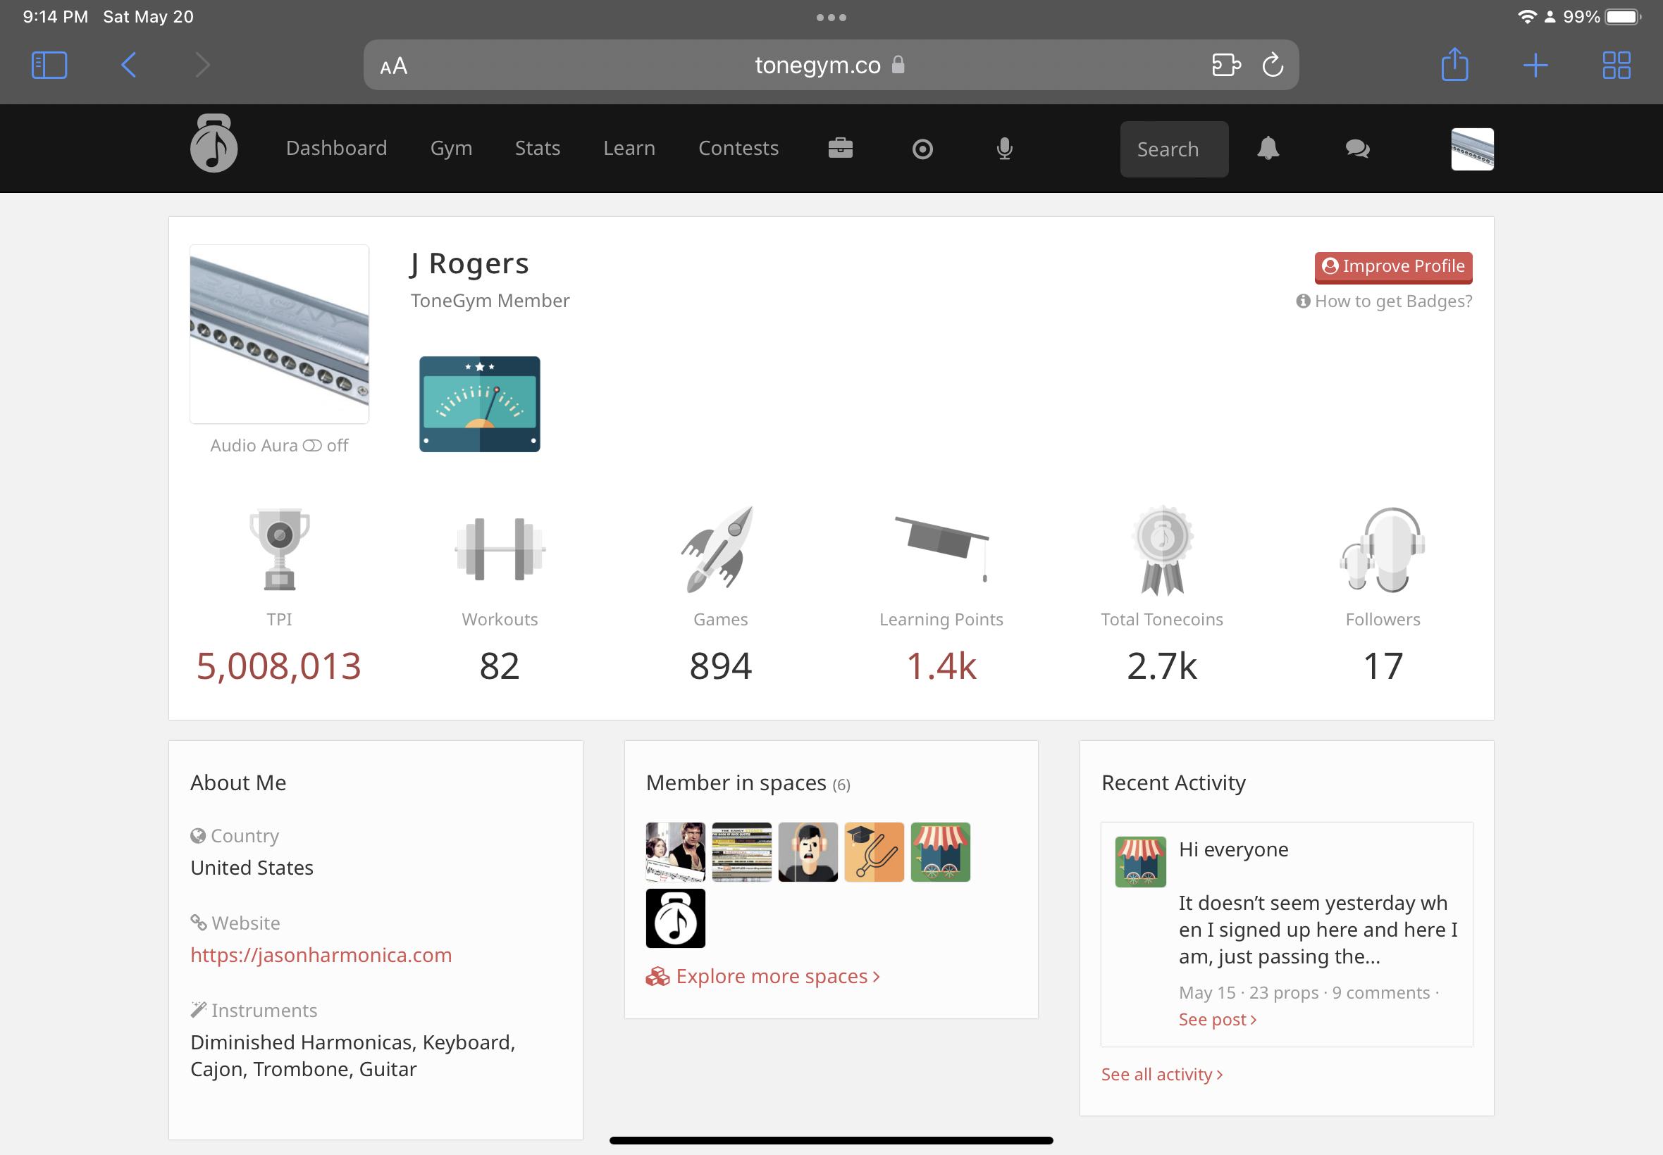Open See post on the Hi everyone activity
The image size is (1663, 1155).
click(1217, 1019)
